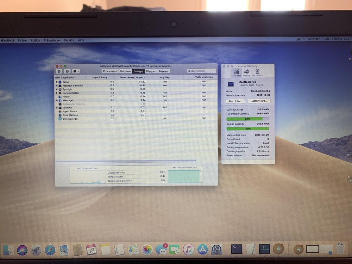The height and width of the screenshot is (264, 352).
Task: Open App Store from the Dock
Action: click(202, 250)
